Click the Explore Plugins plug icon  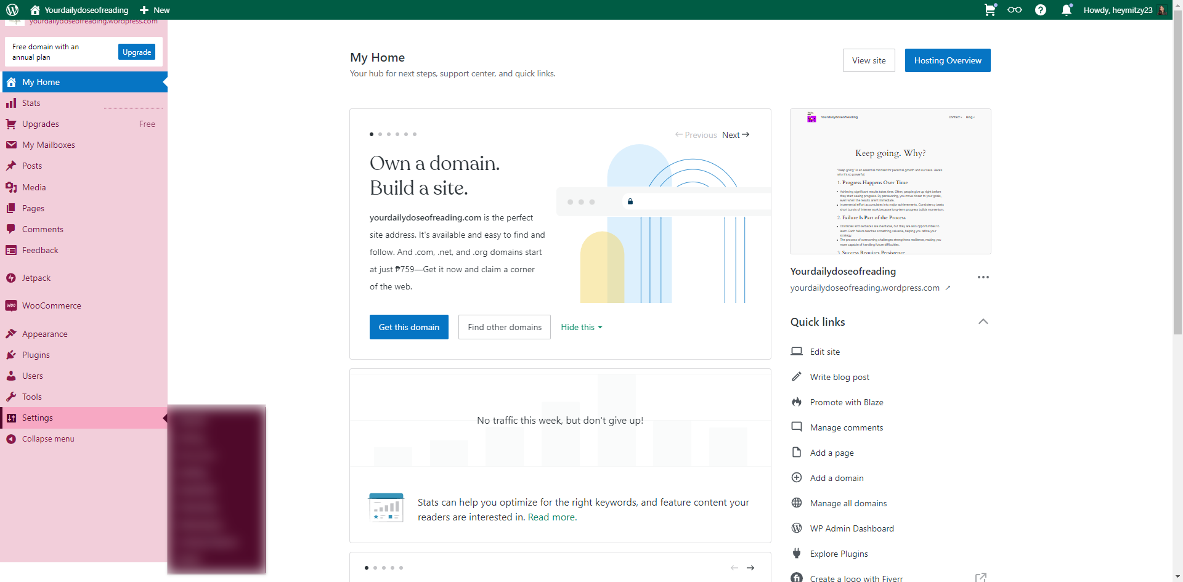797,554
